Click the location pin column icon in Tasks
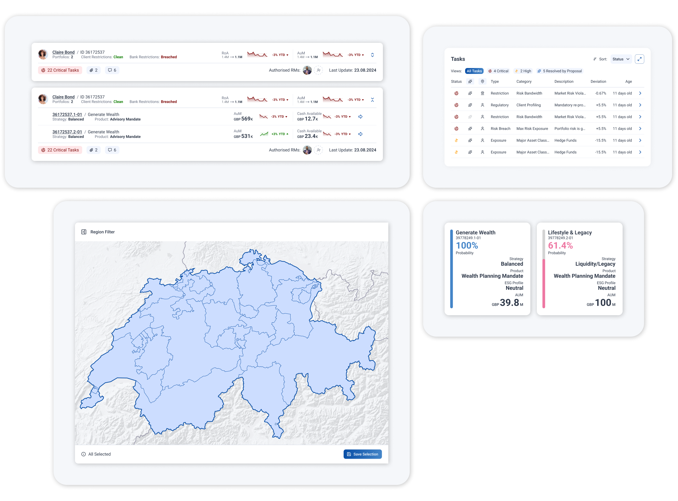This screenshot has height=501, width=678. pyautogui.click(x=483, y=81)
